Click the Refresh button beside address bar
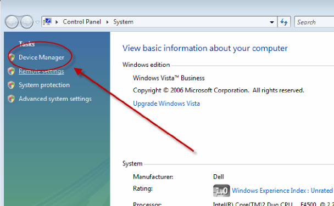The width and height of the screenshot is (334, 206). pyautogui.click(x=284, y=22)
